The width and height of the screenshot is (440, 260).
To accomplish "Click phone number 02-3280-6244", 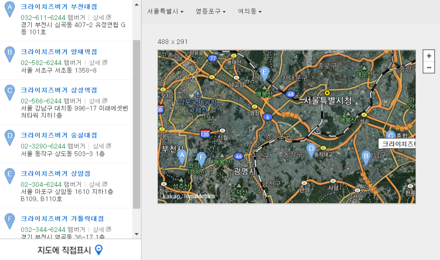I will [43, 146].
